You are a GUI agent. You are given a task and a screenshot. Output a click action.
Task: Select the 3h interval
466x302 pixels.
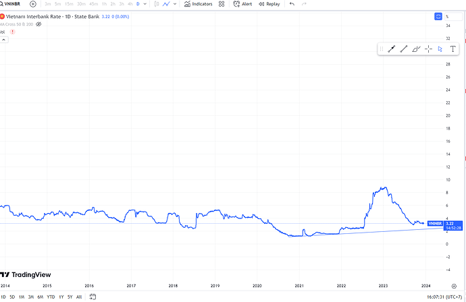pos(122,4)
